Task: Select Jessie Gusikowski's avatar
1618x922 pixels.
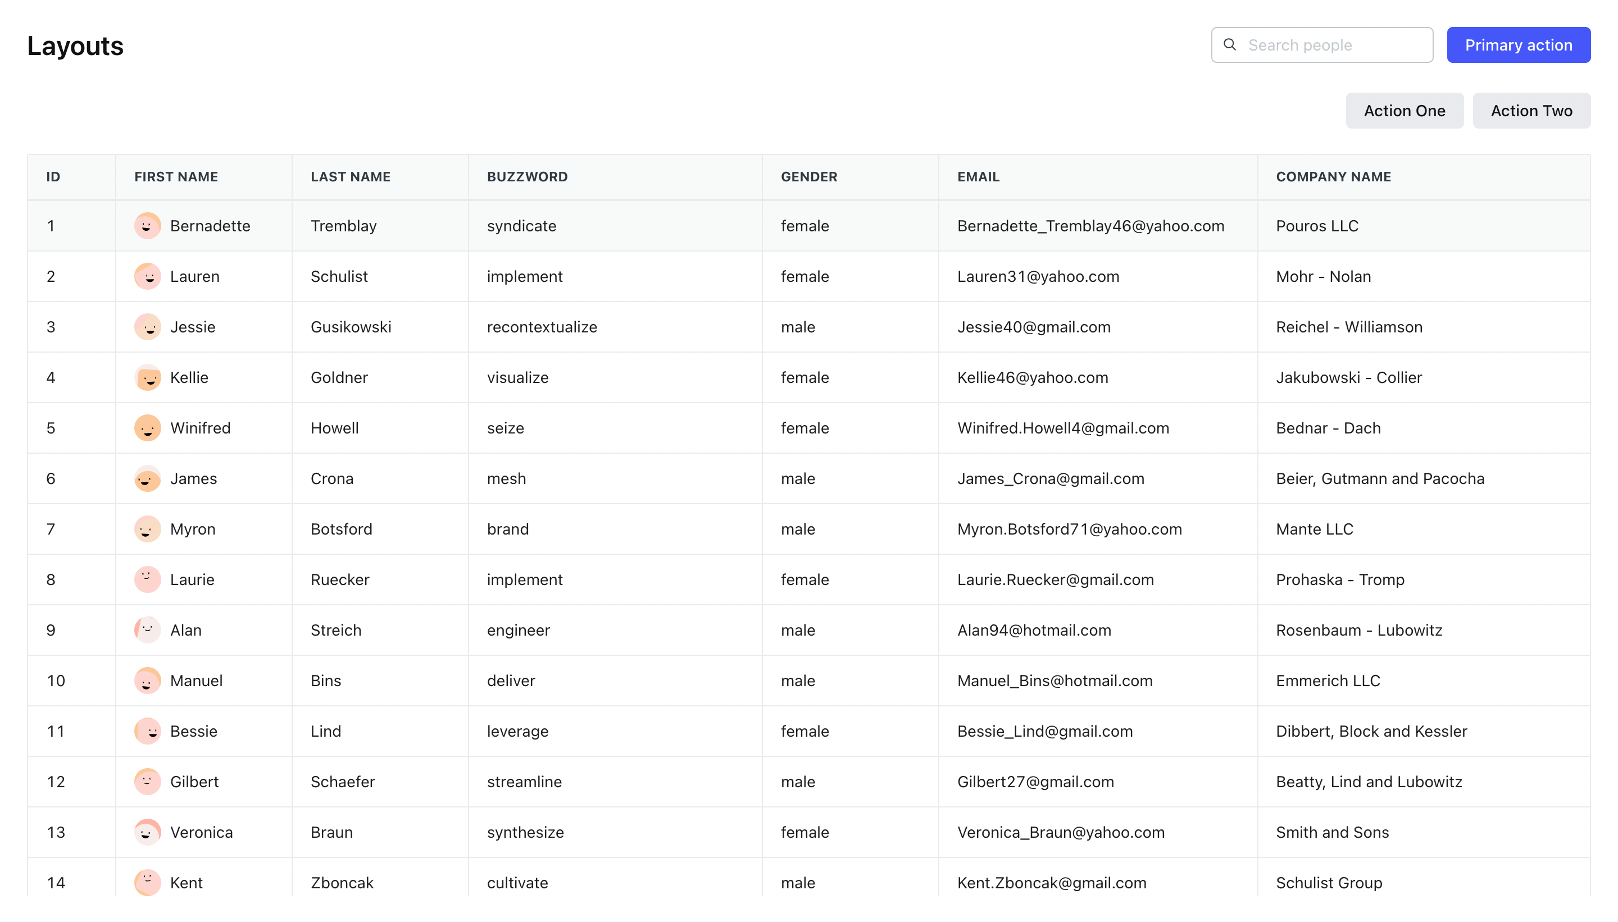Action: pos(147,327)
